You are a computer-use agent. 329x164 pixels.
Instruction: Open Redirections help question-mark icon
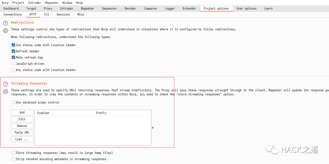5,23
